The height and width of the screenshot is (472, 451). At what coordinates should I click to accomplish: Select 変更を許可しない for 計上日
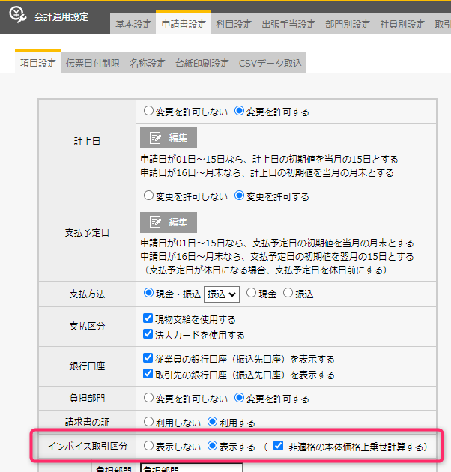[x=148, y=112]
